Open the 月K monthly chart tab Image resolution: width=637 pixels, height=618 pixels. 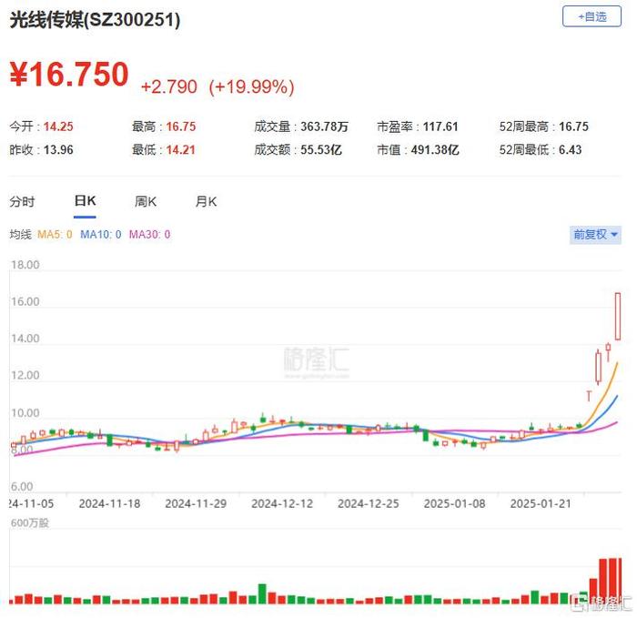coord(206,201)
